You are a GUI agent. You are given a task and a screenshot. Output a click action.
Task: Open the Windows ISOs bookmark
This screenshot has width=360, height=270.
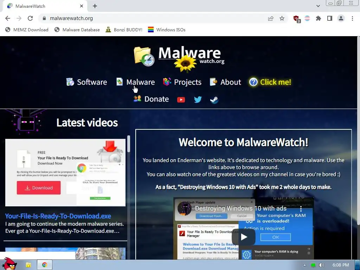click(x=167, y=30)
